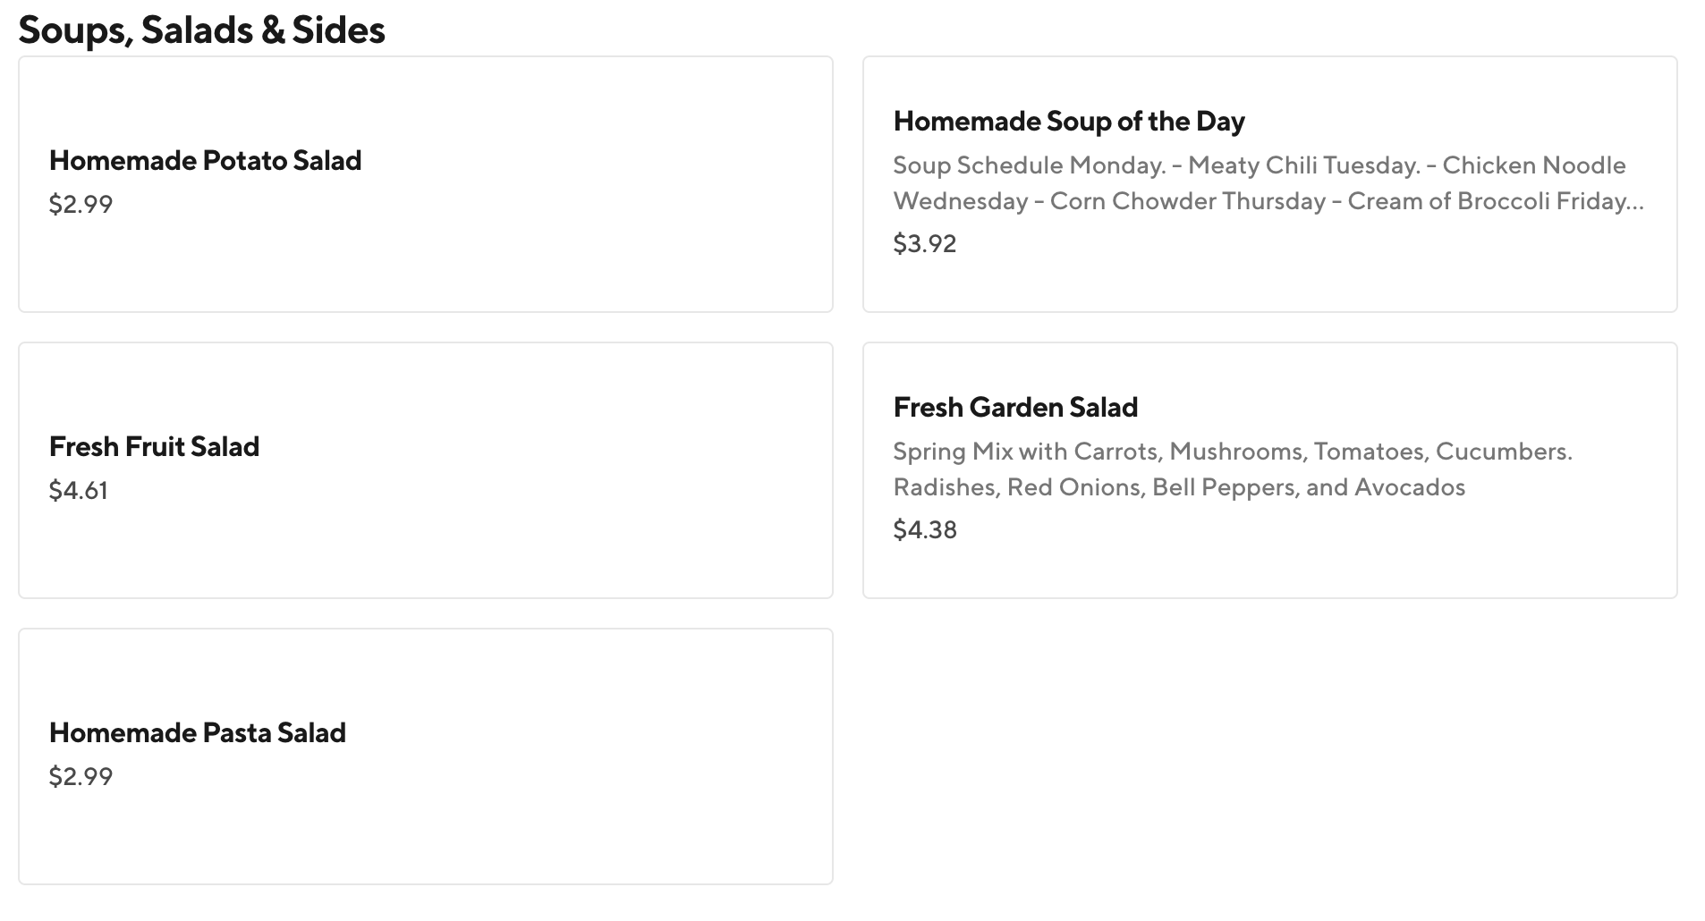The image size is (1705, 921).
Task: Click the $4.61 fruit salad price
Action: pos(78,491)
